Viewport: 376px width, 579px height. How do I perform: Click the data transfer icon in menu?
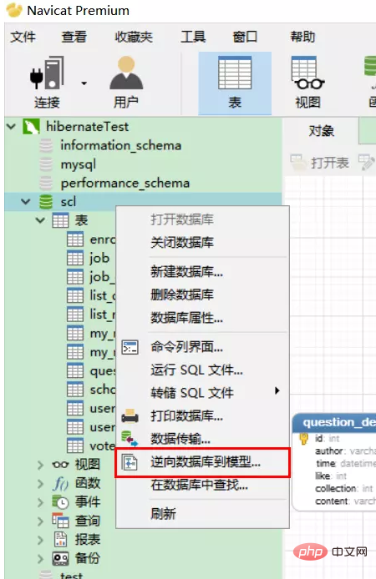pos(130,439)
